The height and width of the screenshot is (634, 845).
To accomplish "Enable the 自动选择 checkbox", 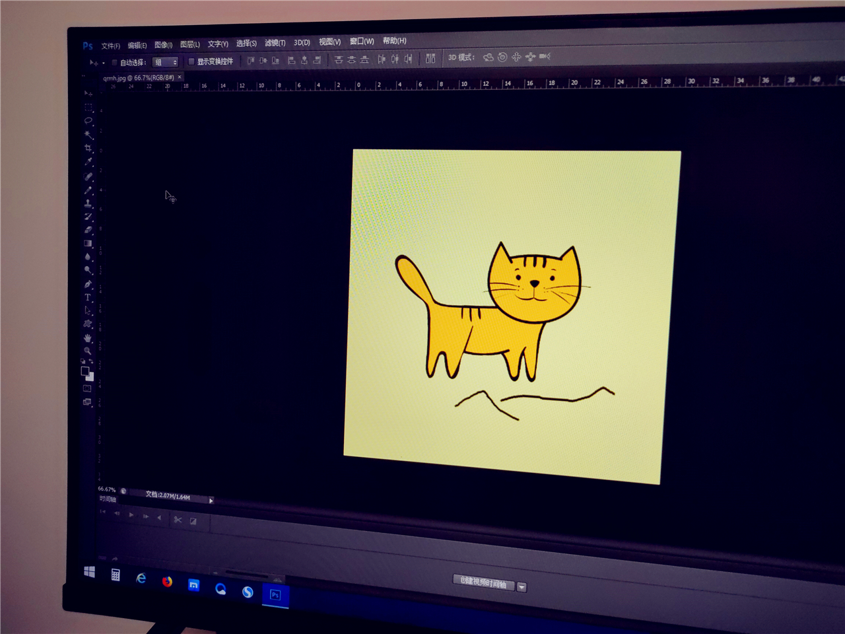I will [x=114, y=63].
